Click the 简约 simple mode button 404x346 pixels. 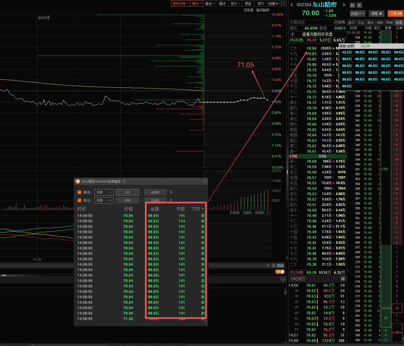tap(261, 4)
